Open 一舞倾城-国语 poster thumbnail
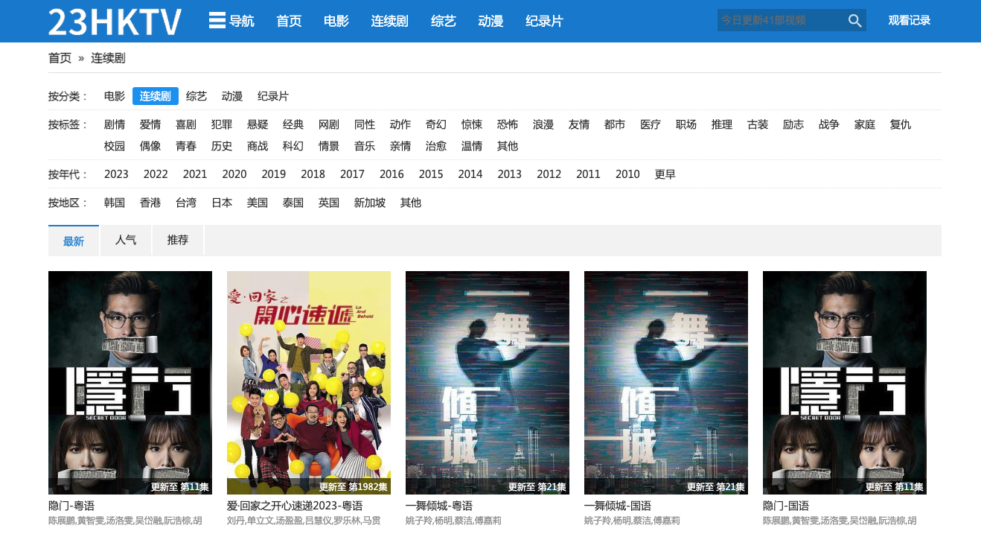The height and width of the screenshot is (534, 981). [x=666, y=383]
